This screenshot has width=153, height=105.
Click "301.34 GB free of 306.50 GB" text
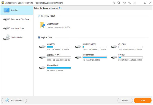point(58,60)
